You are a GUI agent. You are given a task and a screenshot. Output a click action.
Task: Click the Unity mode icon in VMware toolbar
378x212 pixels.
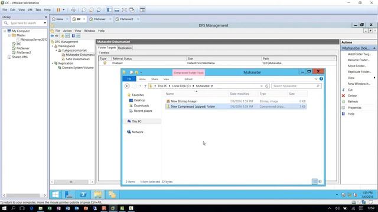pos(132,10)
